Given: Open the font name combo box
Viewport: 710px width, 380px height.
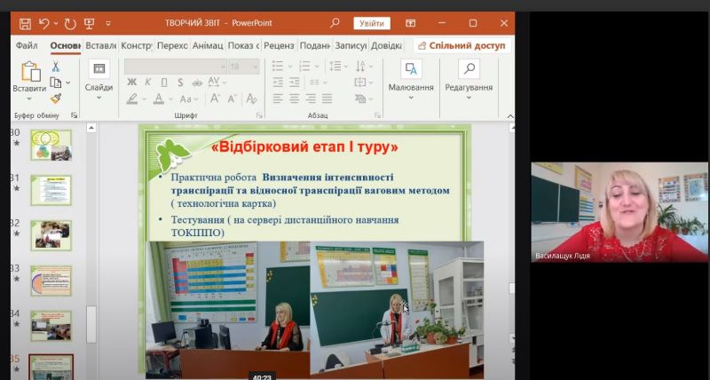Looking at the screenshot, I should tap(176, 67).
